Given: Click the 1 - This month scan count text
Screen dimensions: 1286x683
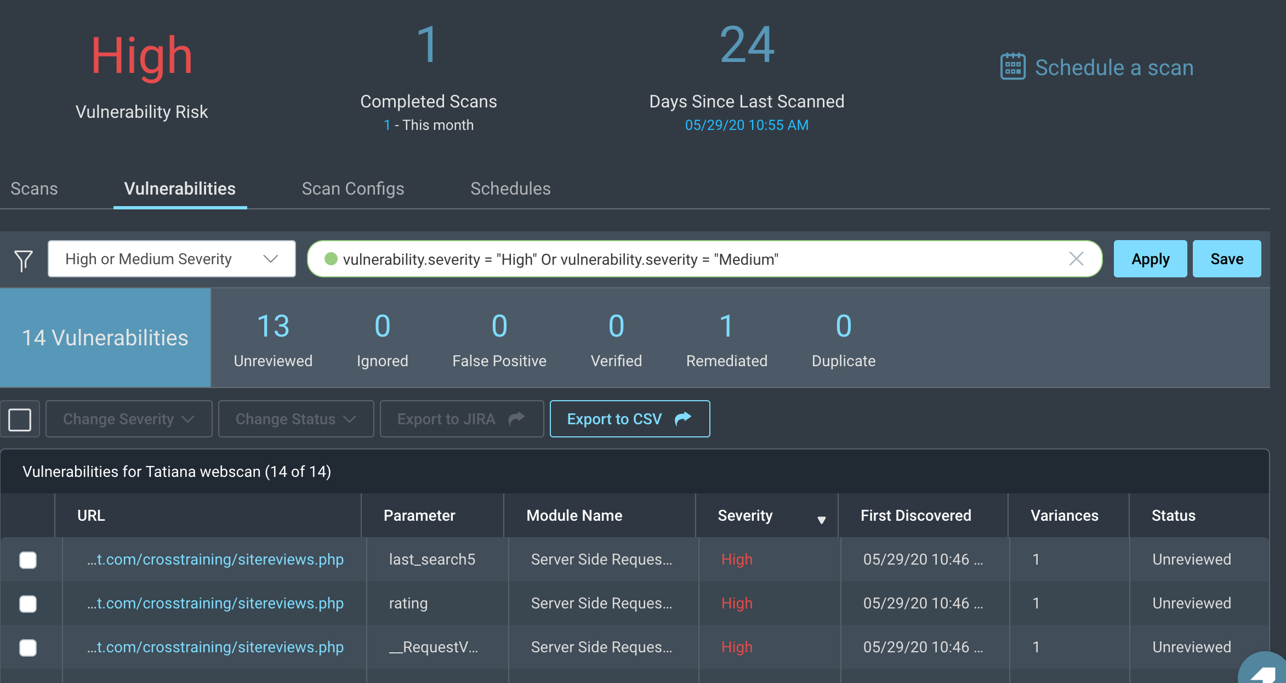Looking at the screenshot, I should point(429,125).
